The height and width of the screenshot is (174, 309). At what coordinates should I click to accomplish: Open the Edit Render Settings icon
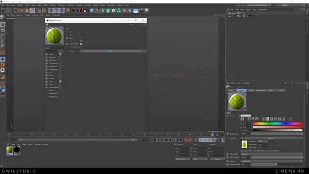pyautogui.click(x=85, y=10)
